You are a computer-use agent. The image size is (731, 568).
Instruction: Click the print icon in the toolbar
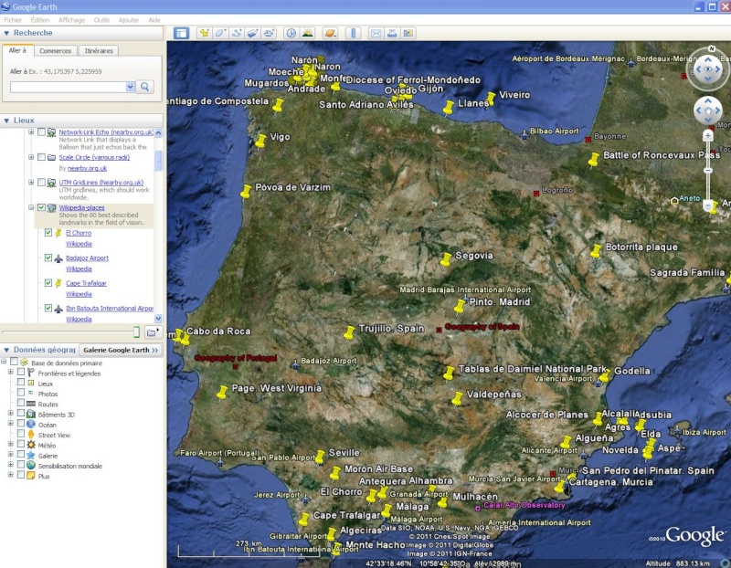tap(392, 33)
